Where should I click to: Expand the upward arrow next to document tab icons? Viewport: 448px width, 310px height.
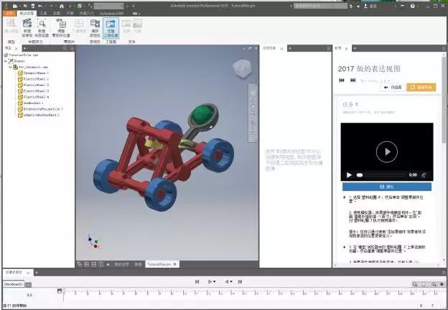point(108,264)
